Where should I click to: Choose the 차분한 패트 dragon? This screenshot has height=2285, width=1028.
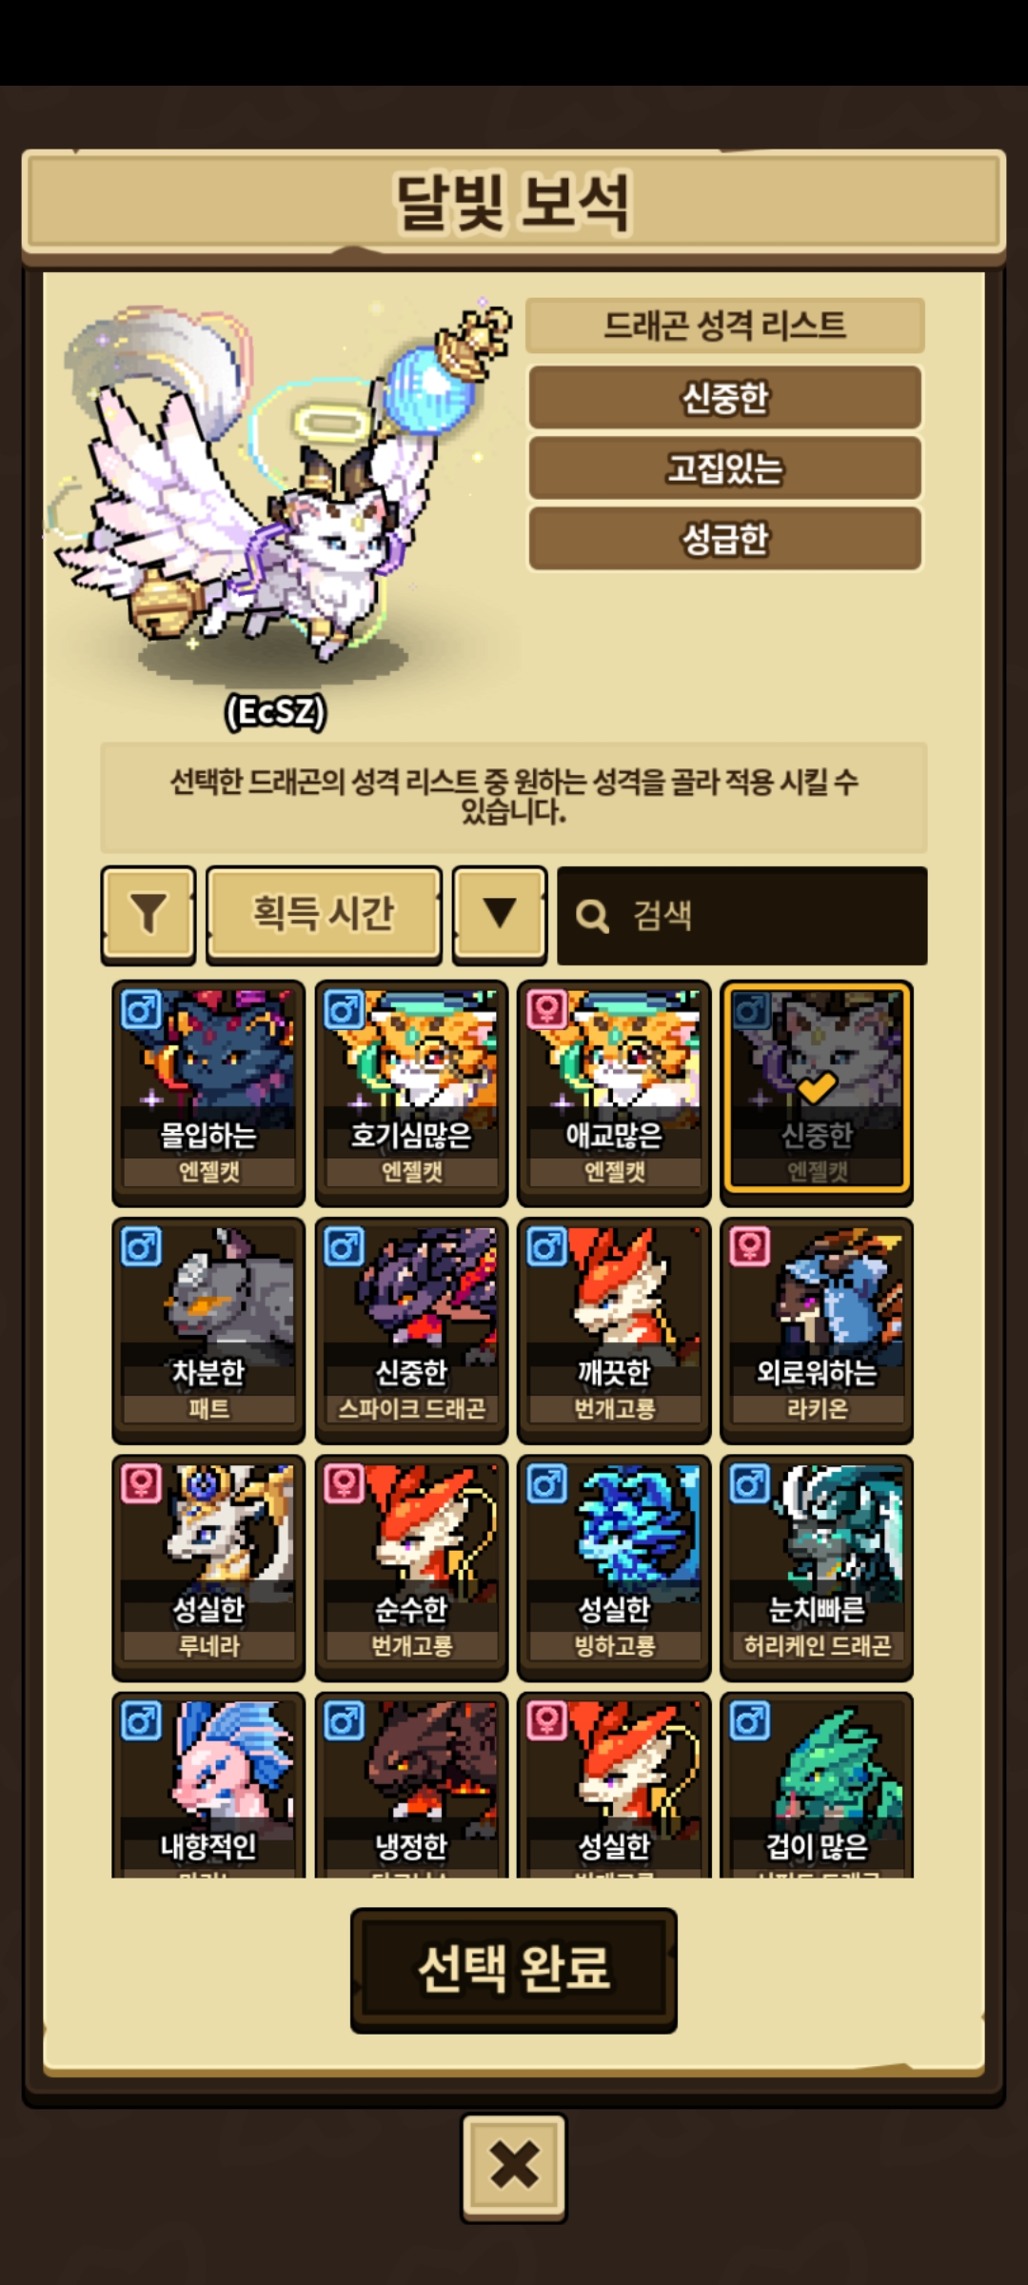[x=208, y=1330]
